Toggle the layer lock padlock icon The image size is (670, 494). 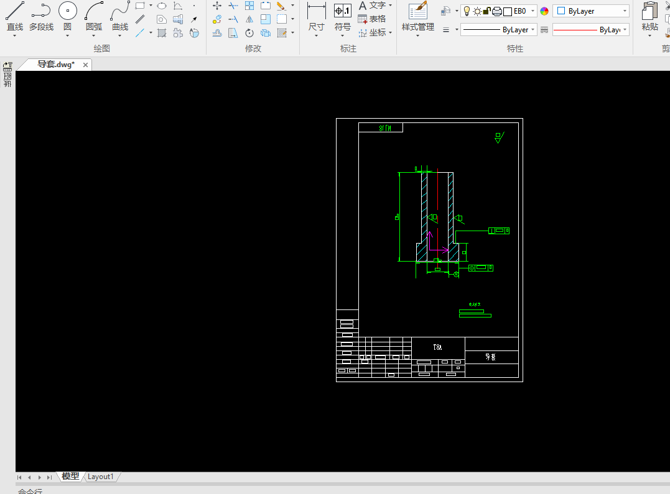pos(487,11)
